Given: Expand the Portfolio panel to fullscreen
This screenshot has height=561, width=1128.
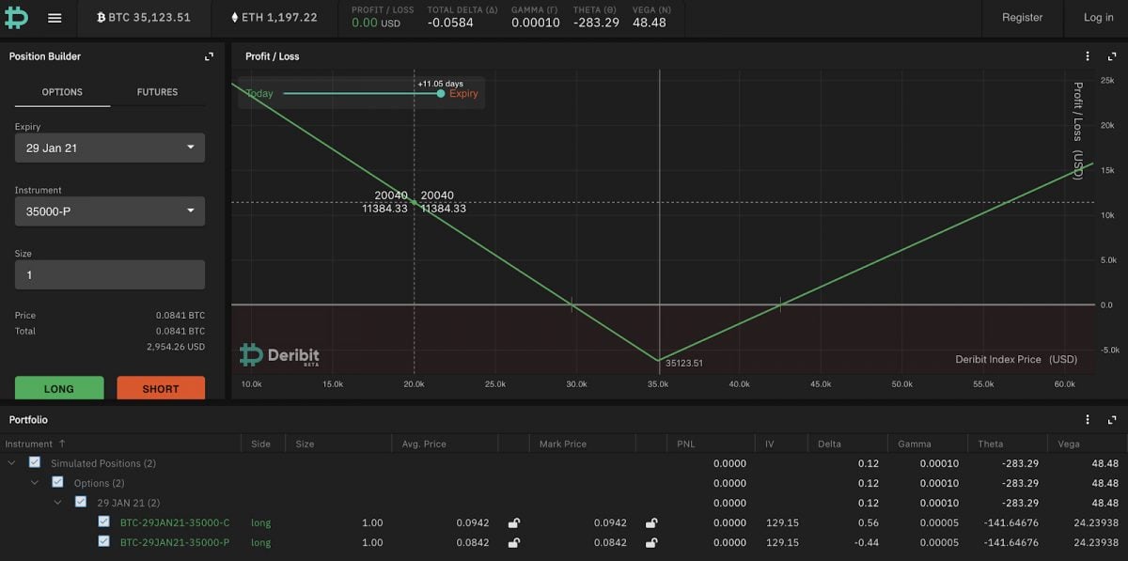Looking at the screenshot, I should (1112, 420).
